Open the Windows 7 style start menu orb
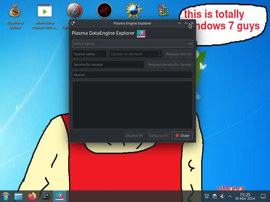The width and height of the screenshot is (270, 202). [x=6, y=196]
